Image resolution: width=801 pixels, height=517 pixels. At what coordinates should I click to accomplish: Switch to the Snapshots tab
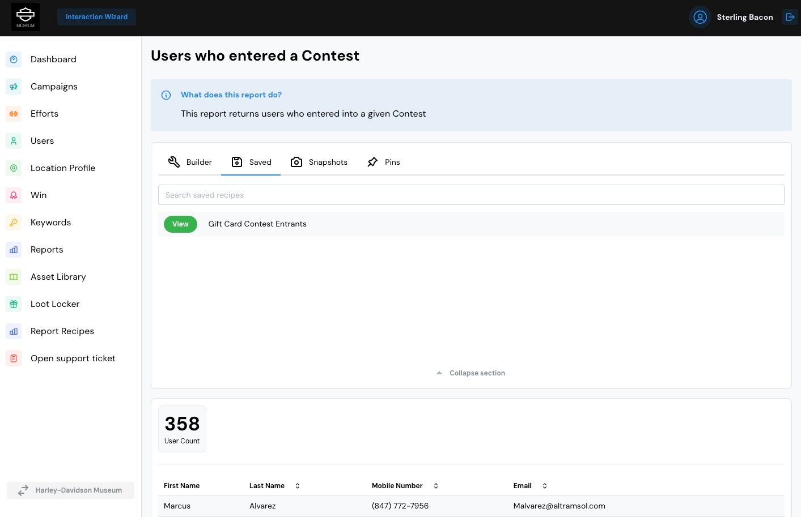click(x=319, y=162)
